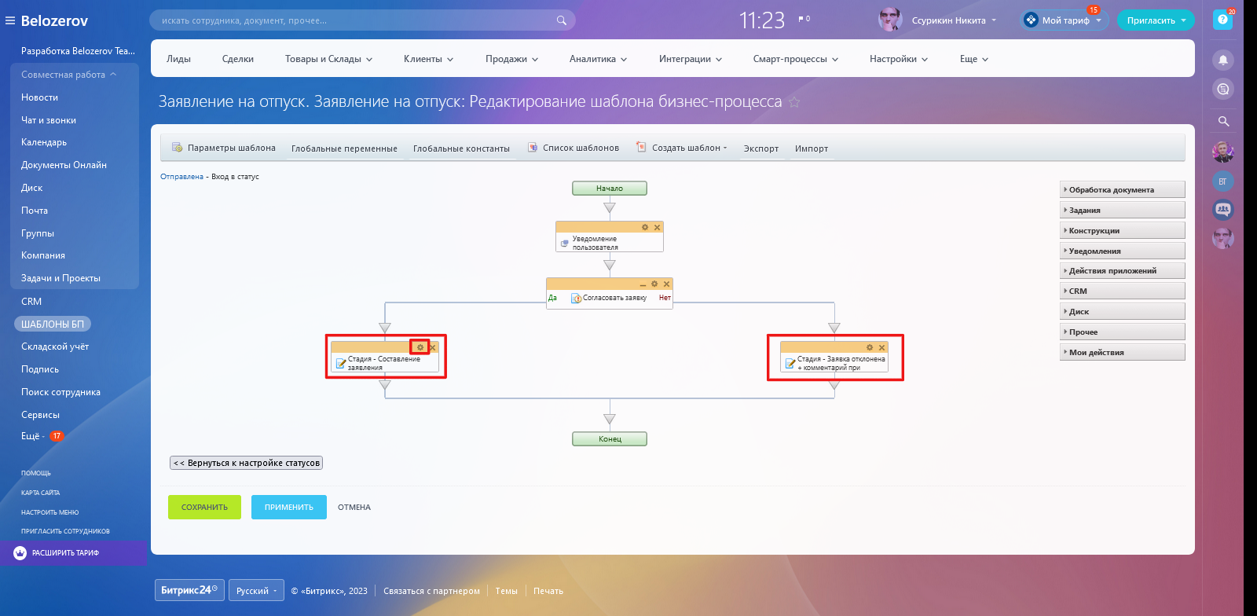Click the Отмена link

(x=354, y=508)
